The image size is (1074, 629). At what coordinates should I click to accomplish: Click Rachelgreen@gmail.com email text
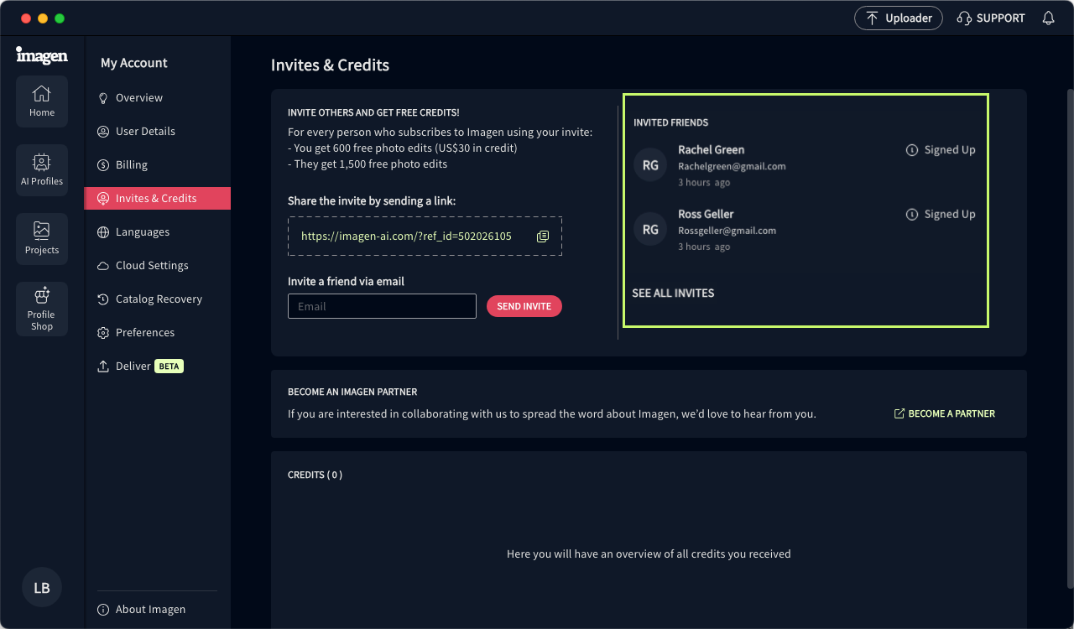pos(732,166)
